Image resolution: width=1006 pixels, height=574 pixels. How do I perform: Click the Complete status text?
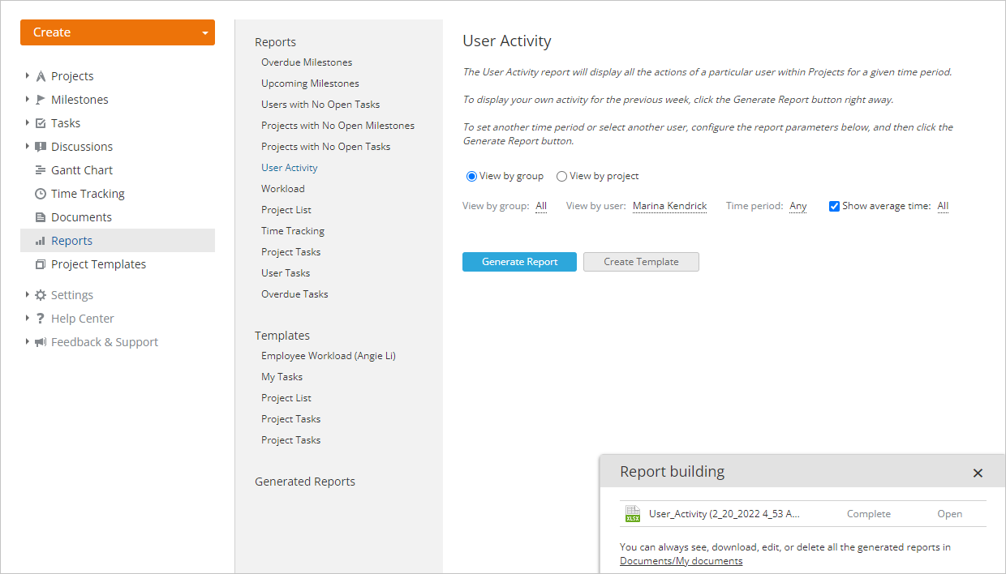(869, 514)
